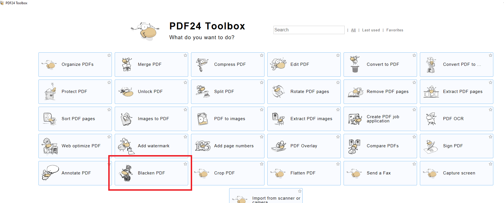Star the Protect PDF tile

tap(109, 83)
